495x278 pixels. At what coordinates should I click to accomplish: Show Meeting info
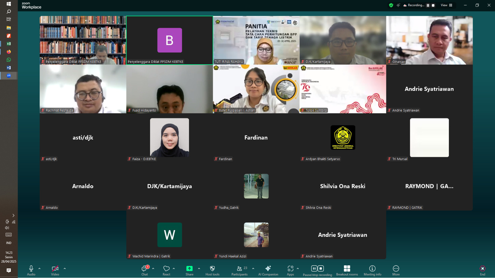tap(372, 270)
